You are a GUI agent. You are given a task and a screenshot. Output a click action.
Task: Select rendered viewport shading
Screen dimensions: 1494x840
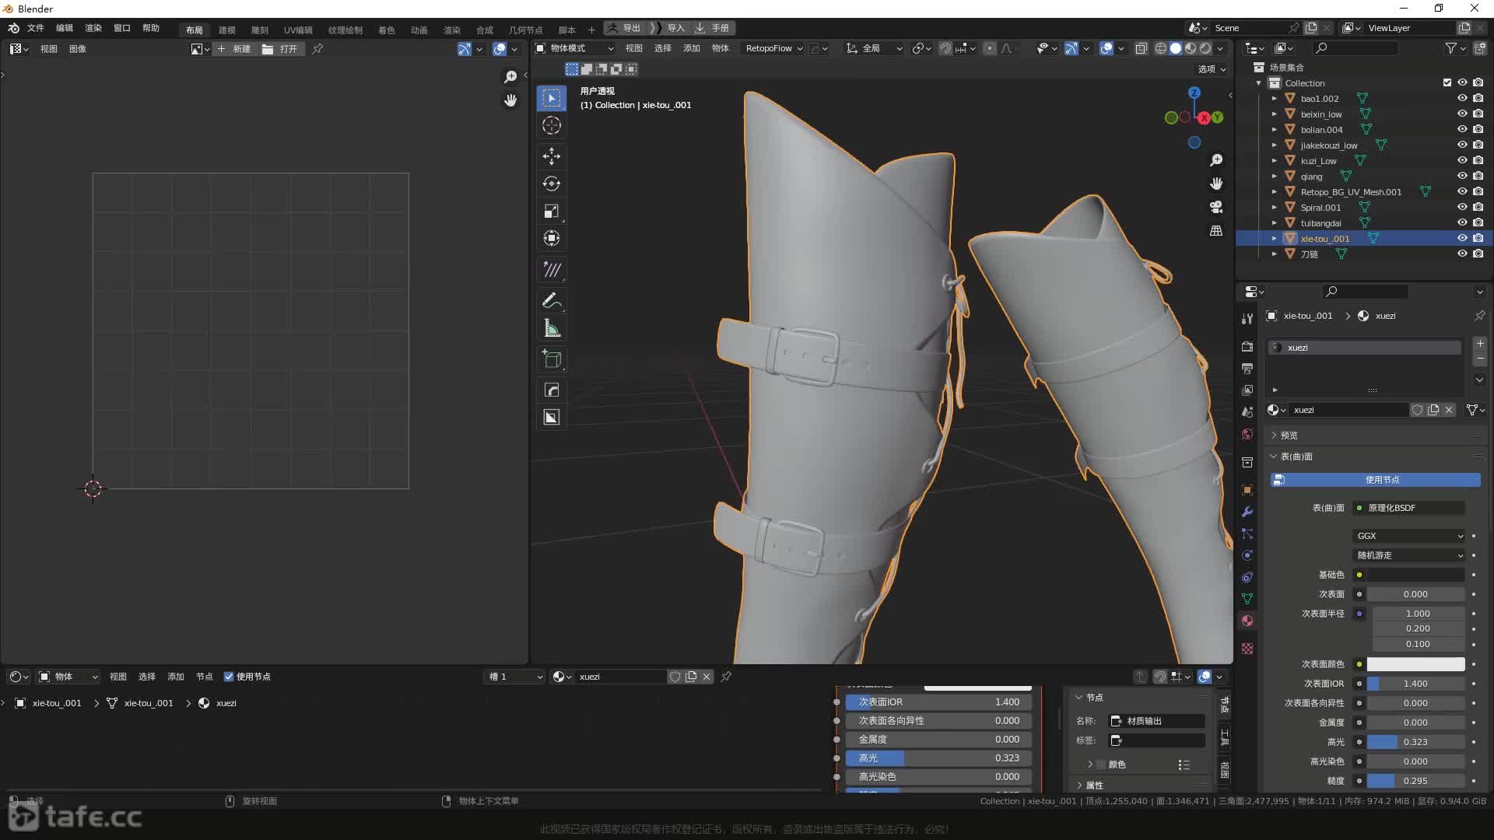(1205, 48)
